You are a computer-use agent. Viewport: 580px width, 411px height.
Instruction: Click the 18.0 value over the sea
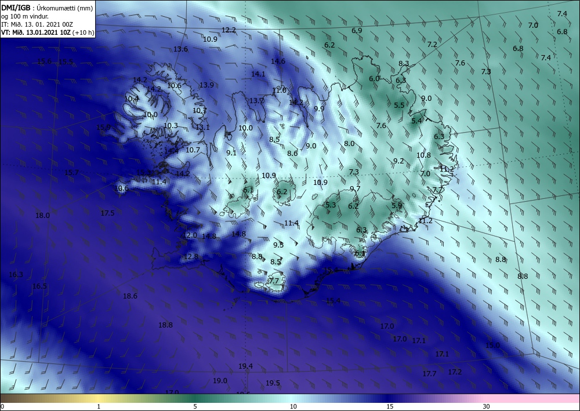[x=42, y=215]
